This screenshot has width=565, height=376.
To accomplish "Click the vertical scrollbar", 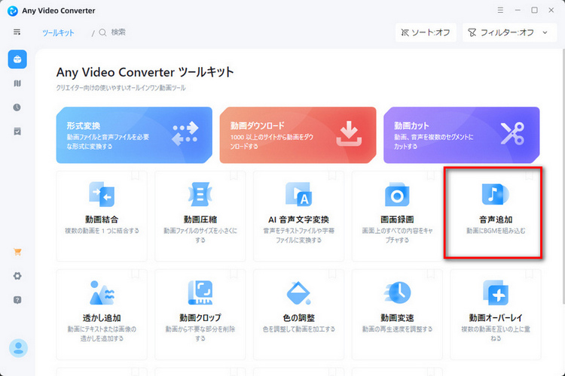I will pos(563,176).
